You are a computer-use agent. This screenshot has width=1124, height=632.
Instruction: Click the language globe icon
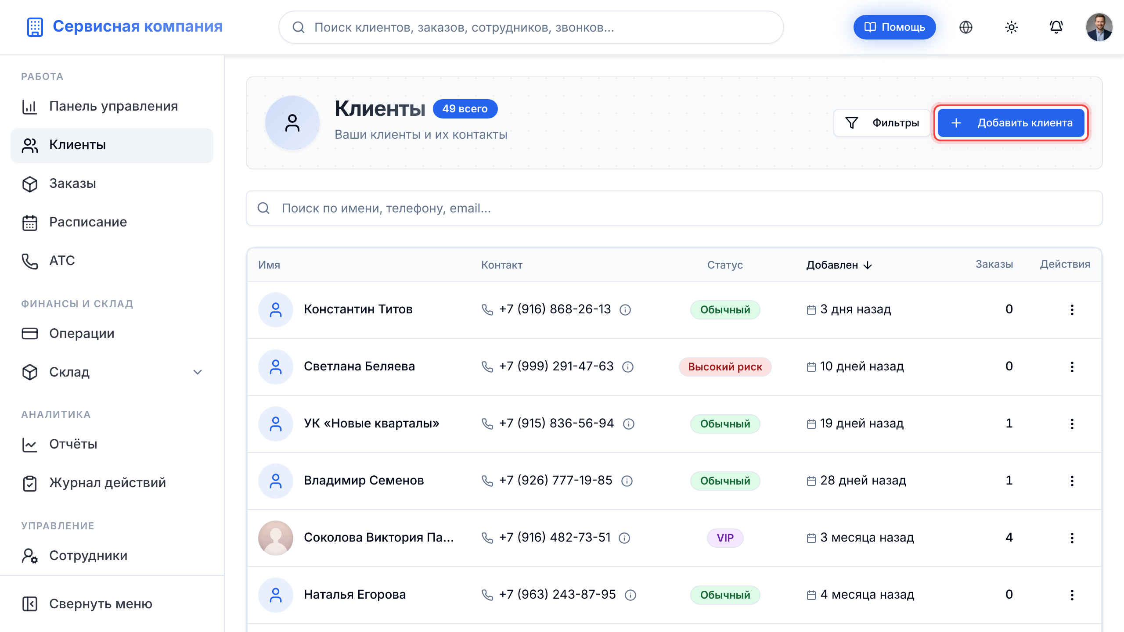966,27
